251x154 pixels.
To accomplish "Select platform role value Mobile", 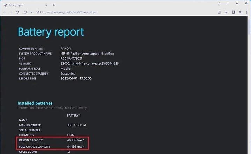I will pos(66,69).
